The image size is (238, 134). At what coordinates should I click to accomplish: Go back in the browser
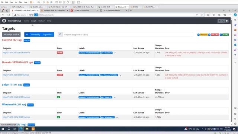tap(3, 15)
